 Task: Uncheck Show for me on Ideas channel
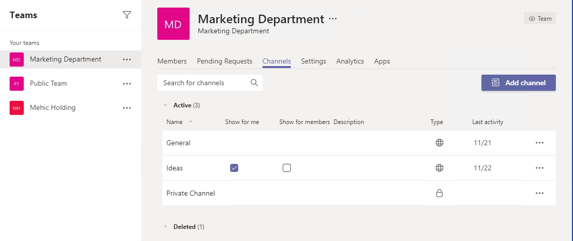[x=234, y=168]
